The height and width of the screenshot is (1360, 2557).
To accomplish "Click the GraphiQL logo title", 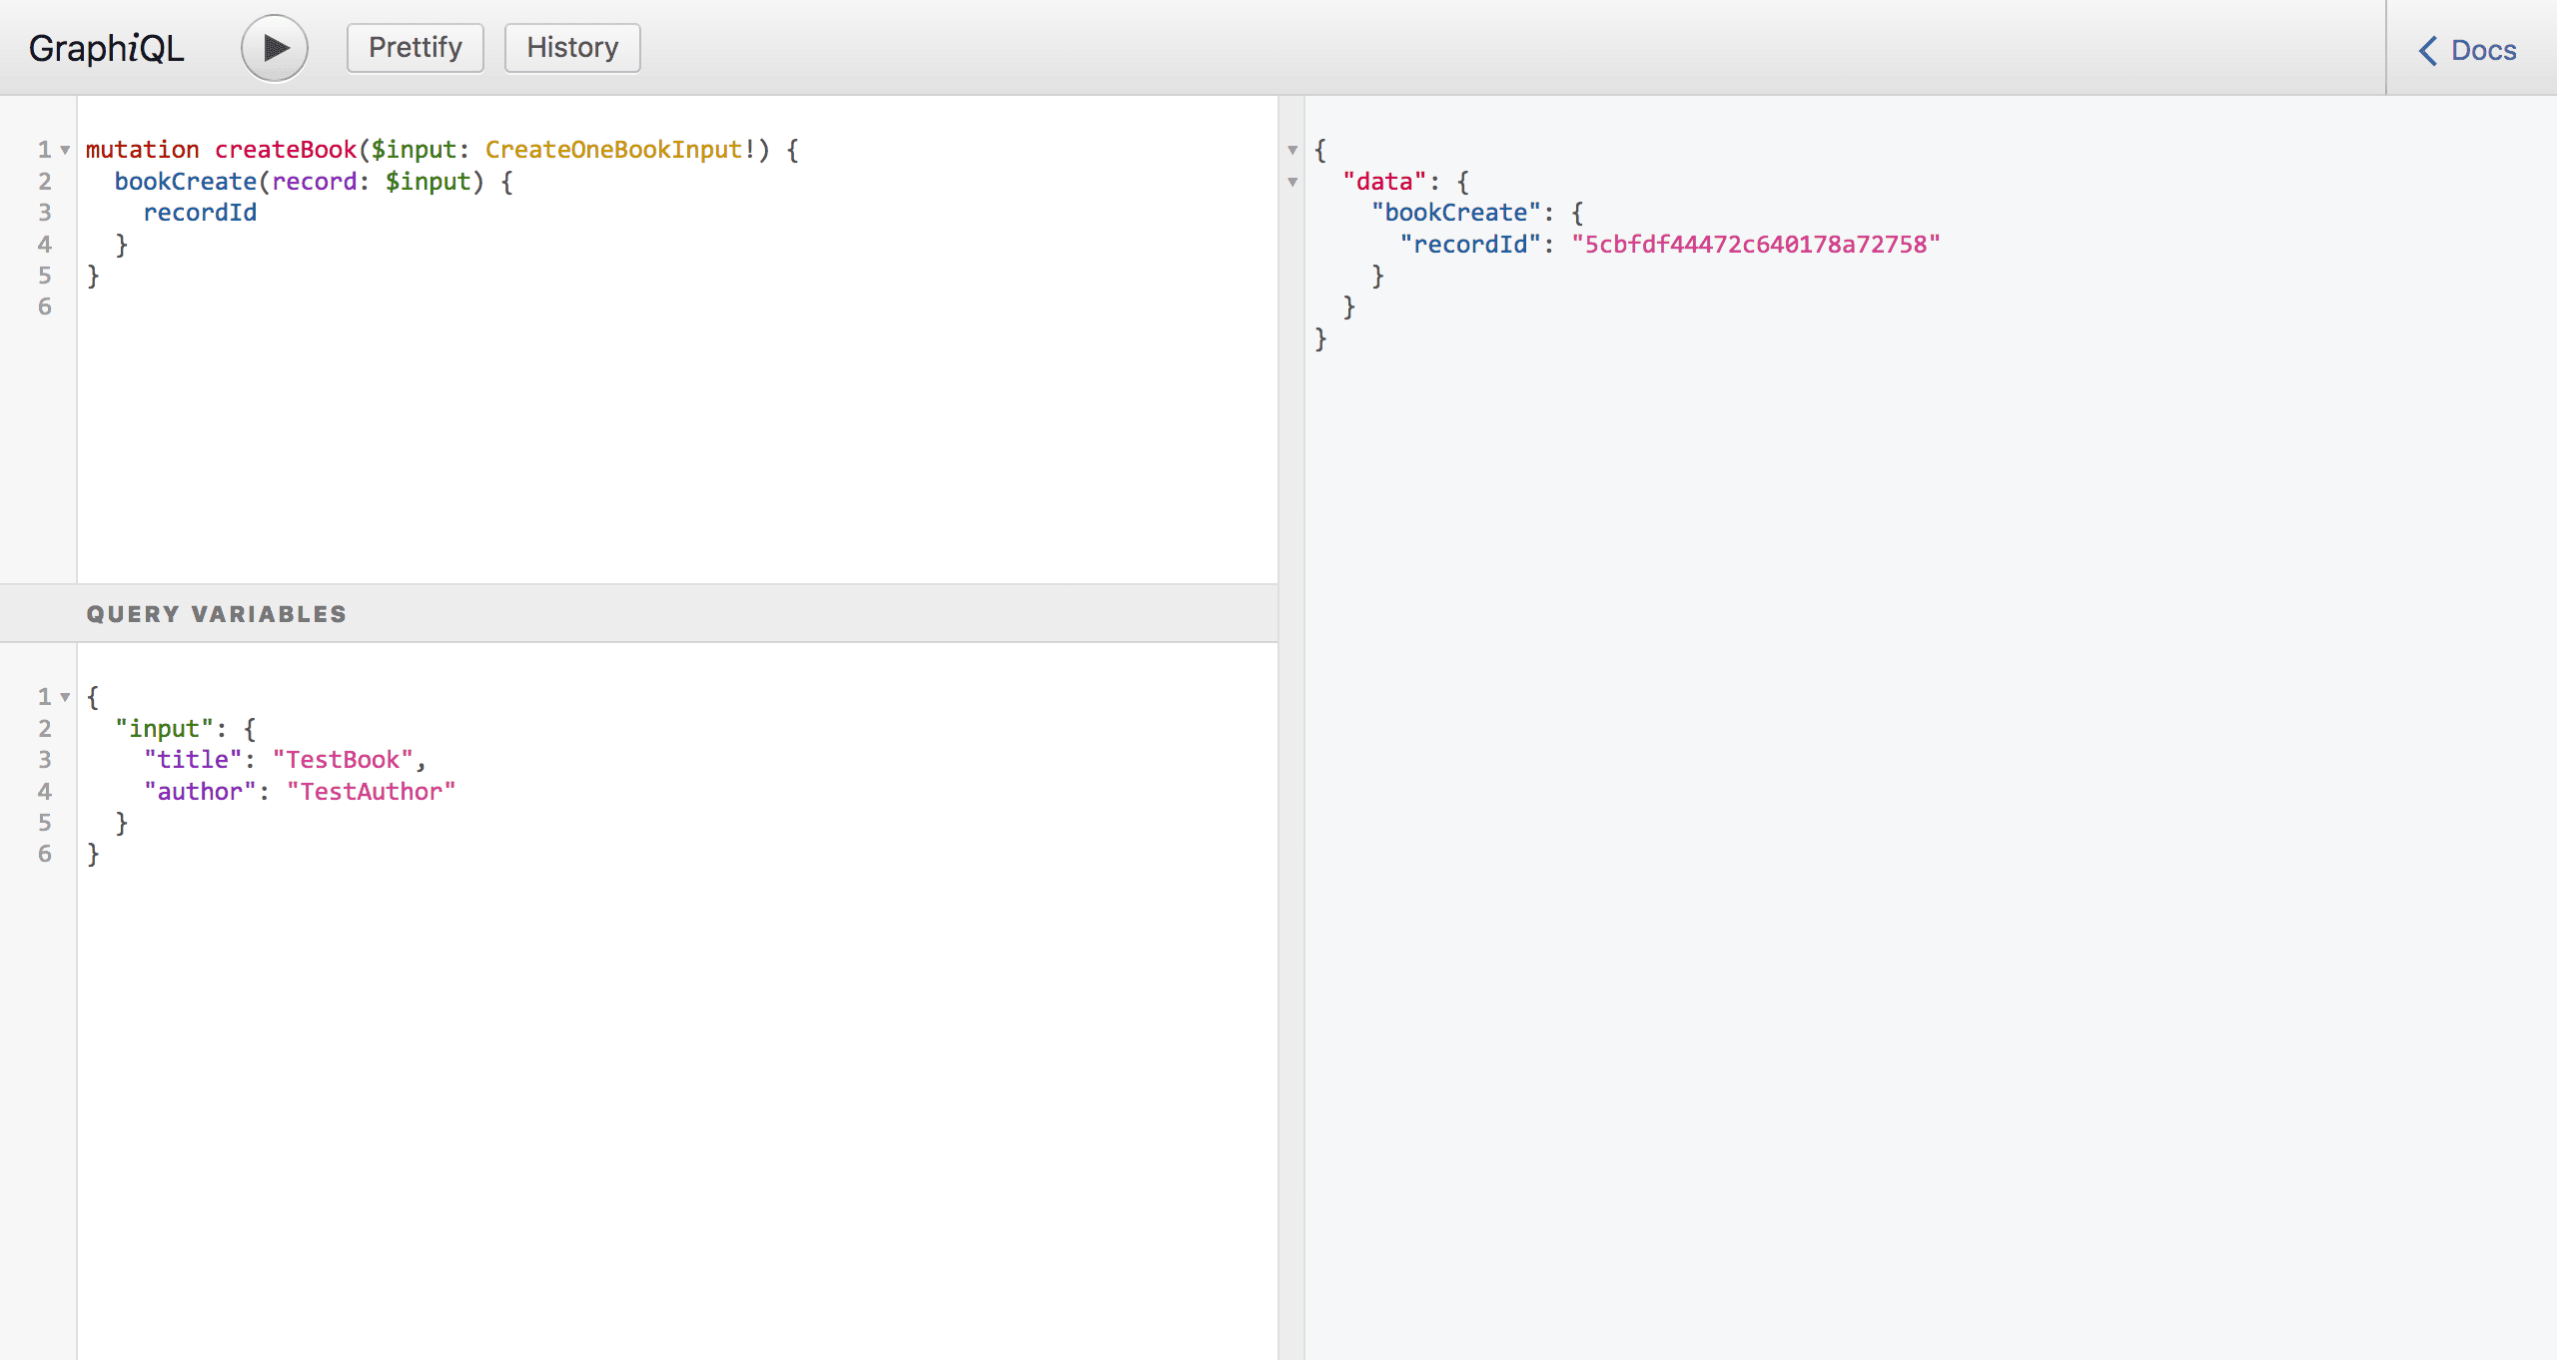I will click(106, 48).
